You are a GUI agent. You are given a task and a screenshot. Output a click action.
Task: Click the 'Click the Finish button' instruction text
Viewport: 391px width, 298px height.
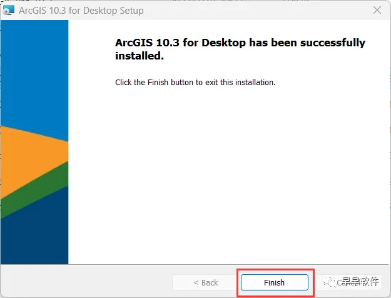[195, 83]
